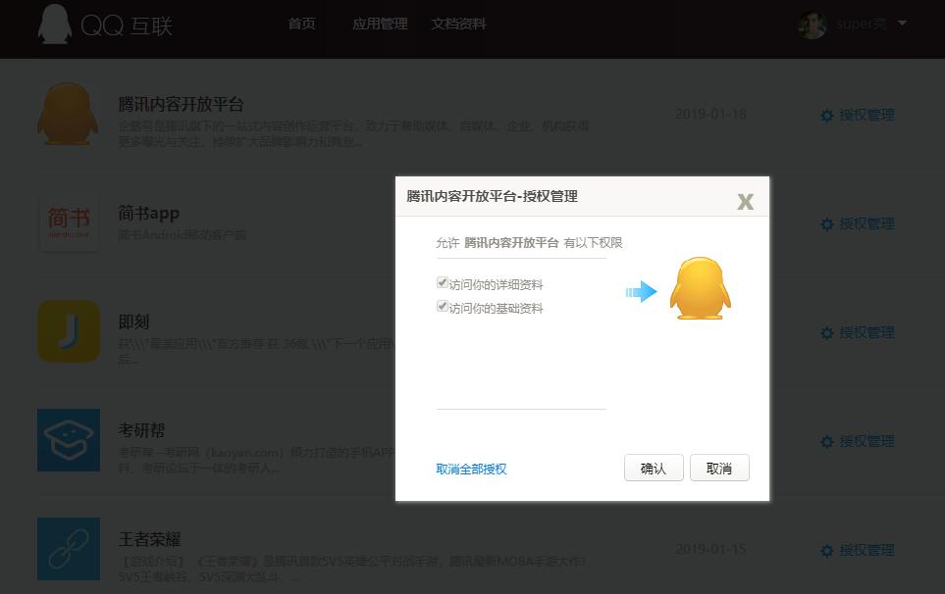Click the empty input line in the dialog
Screen dimensions: 945x594
[521, 410]
